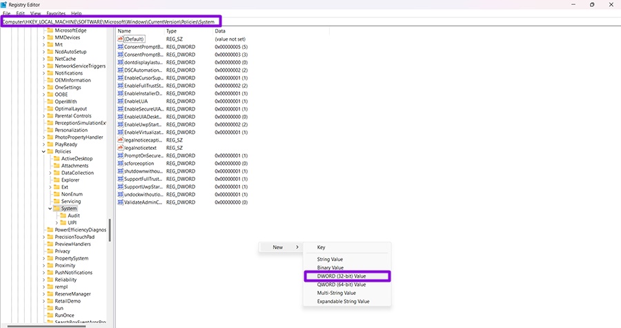Image resolution: width=621 pixels, height=328 pixels.
Task: Select the shutdownwithou value row
Action: pos(183,171)
